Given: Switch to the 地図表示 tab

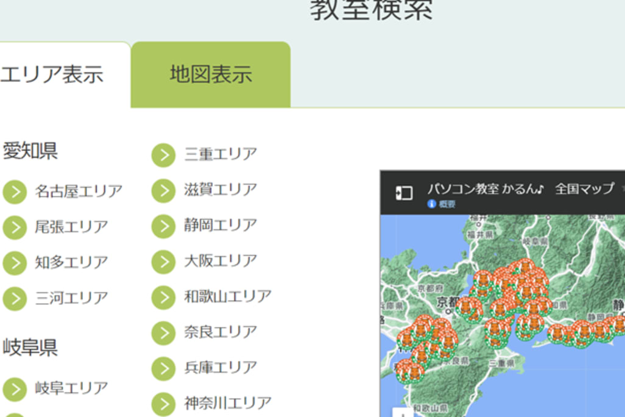Looking at the screenshot, I should (x=210, y=75).
